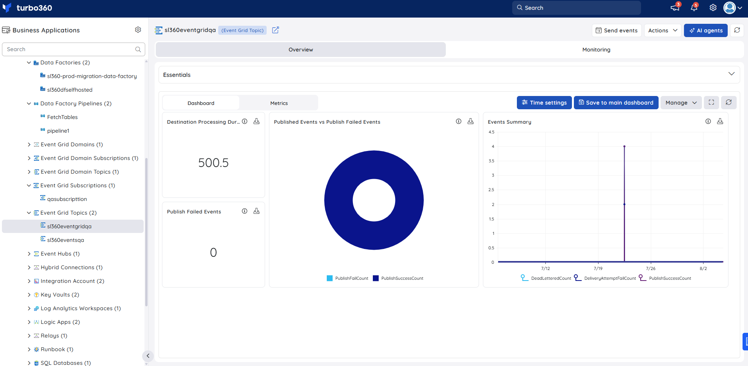Click the Business Applications header icon

pos(6,30)
